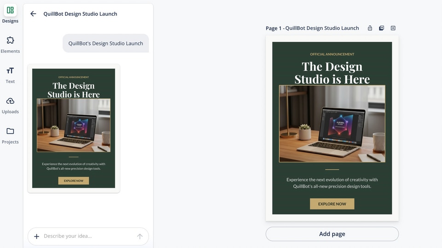Screen dimensions: 442x248
Task: Select the generated design thumbnail in chat
Action: [x=74, y=128]
